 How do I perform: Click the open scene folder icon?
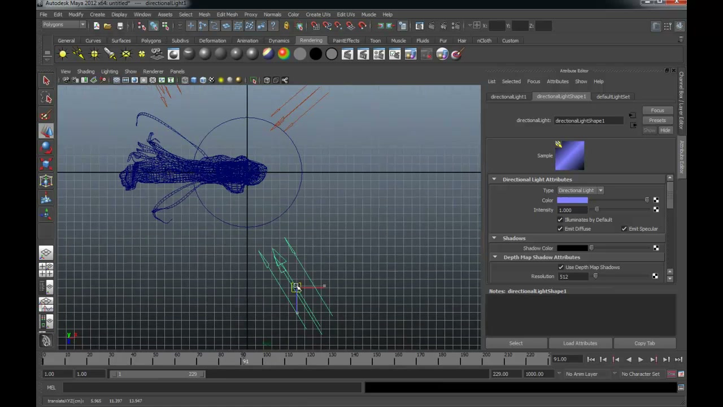point(107,25)
